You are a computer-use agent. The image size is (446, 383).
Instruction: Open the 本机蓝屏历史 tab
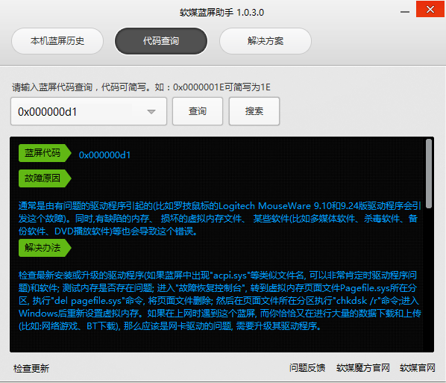click(x=57, y=41)
